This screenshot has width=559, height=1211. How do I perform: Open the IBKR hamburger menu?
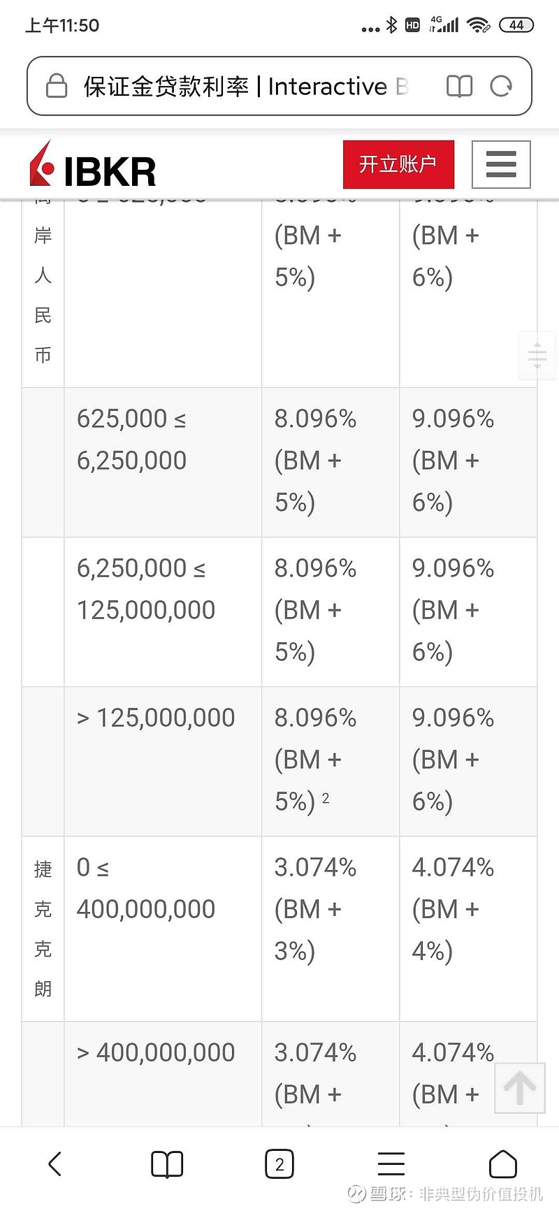point(501,164)
